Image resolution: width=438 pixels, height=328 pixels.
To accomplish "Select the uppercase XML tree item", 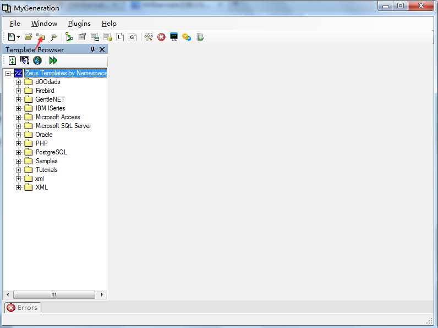I will pos(41,187).
